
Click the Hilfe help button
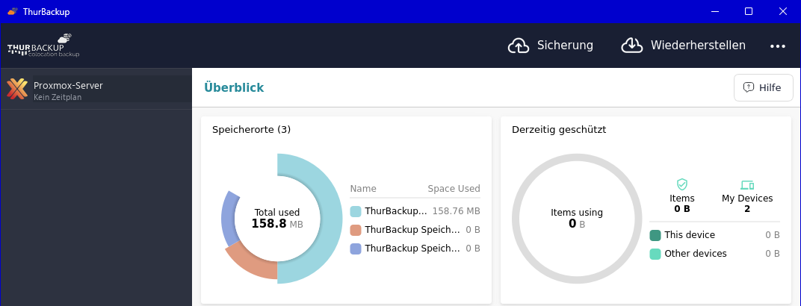pyautogui.click(x=763, y=88)
